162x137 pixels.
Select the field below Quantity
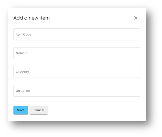pyautogui.click(x=77, y=91)
